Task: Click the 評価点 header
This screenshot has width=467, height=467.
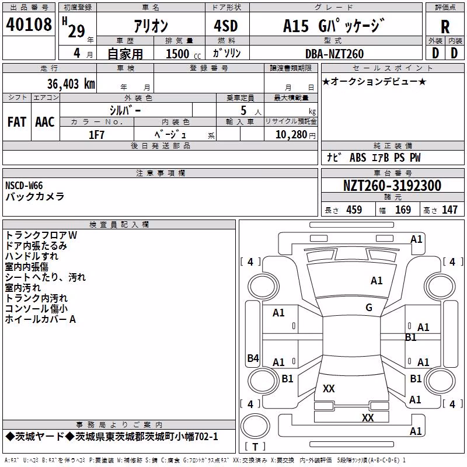Action: [x=445, y=8]
